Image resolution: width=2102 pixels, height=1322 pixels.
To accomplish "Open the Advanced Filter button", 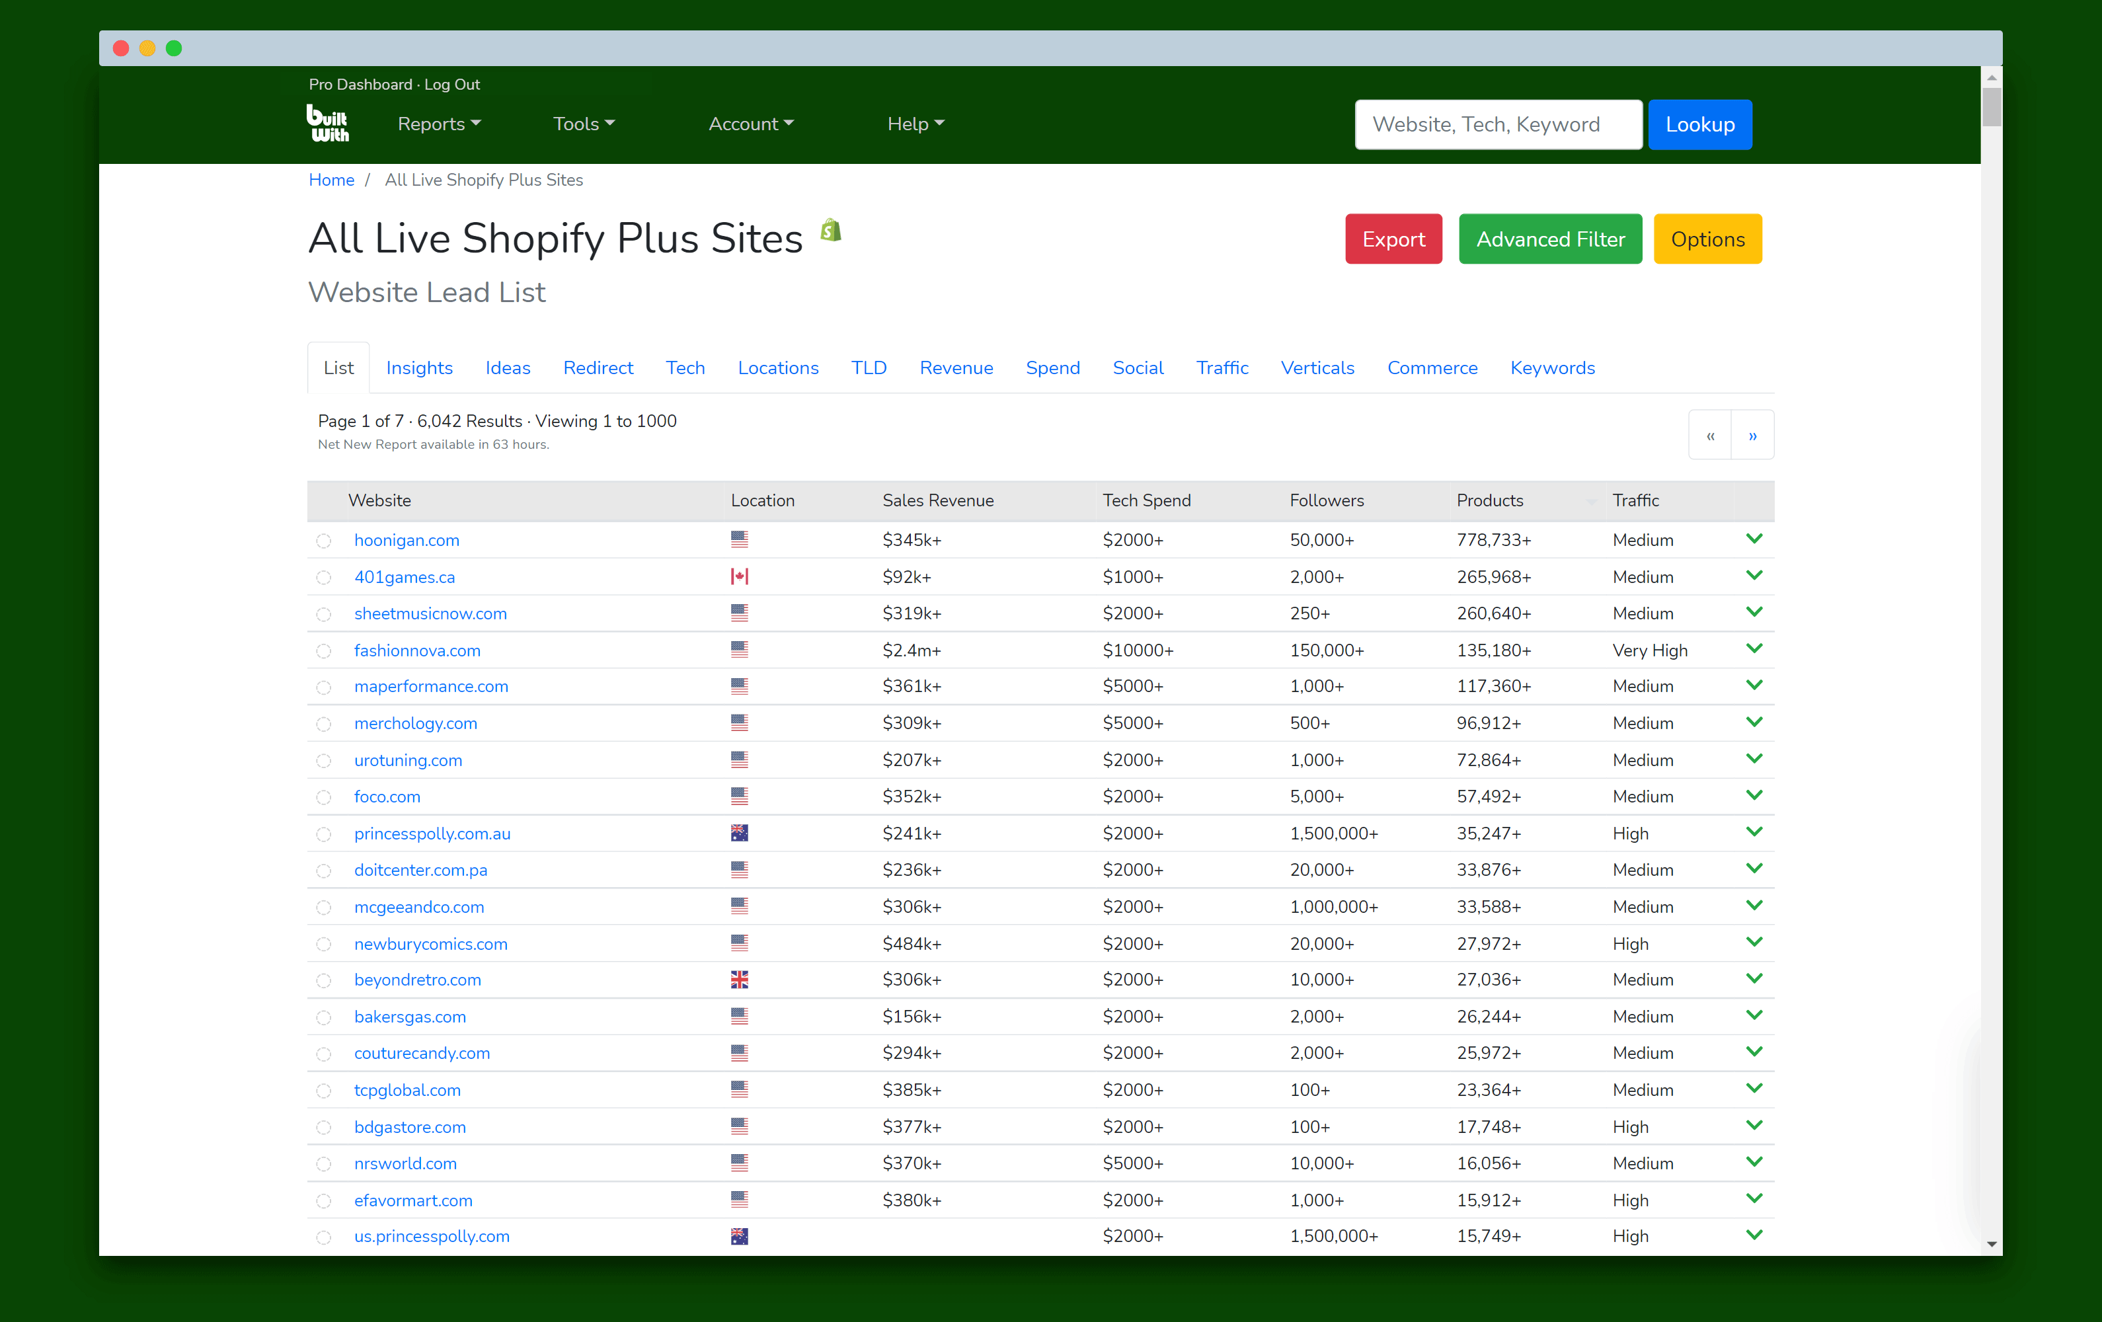I will (x=1550, y=239).
